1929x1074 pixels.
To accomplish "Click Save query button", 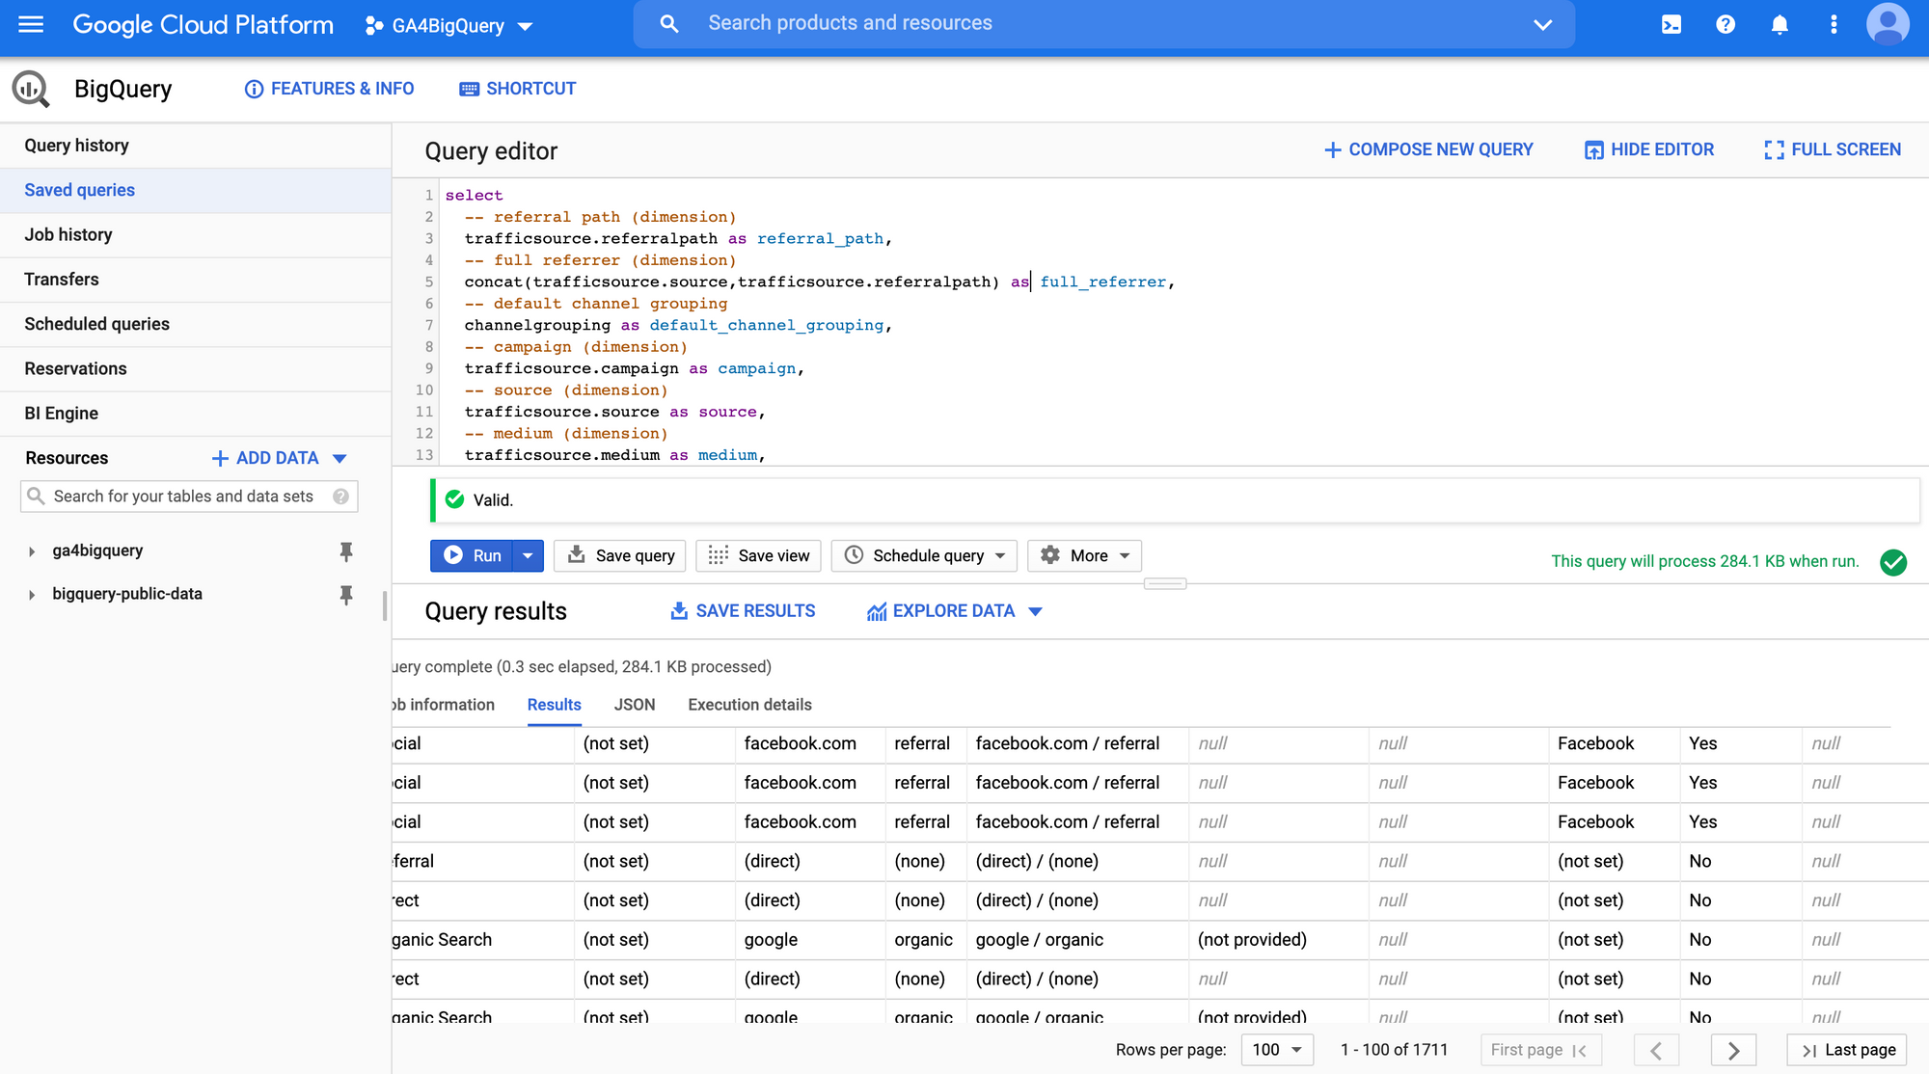I will tap(620, 555).
